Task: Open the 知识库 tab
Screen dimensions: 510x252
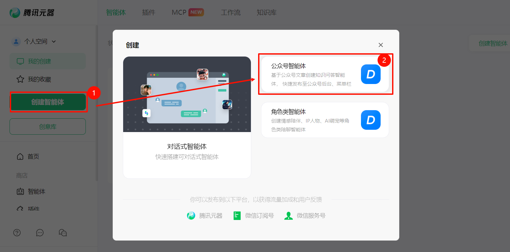Action: pos(267,12)
